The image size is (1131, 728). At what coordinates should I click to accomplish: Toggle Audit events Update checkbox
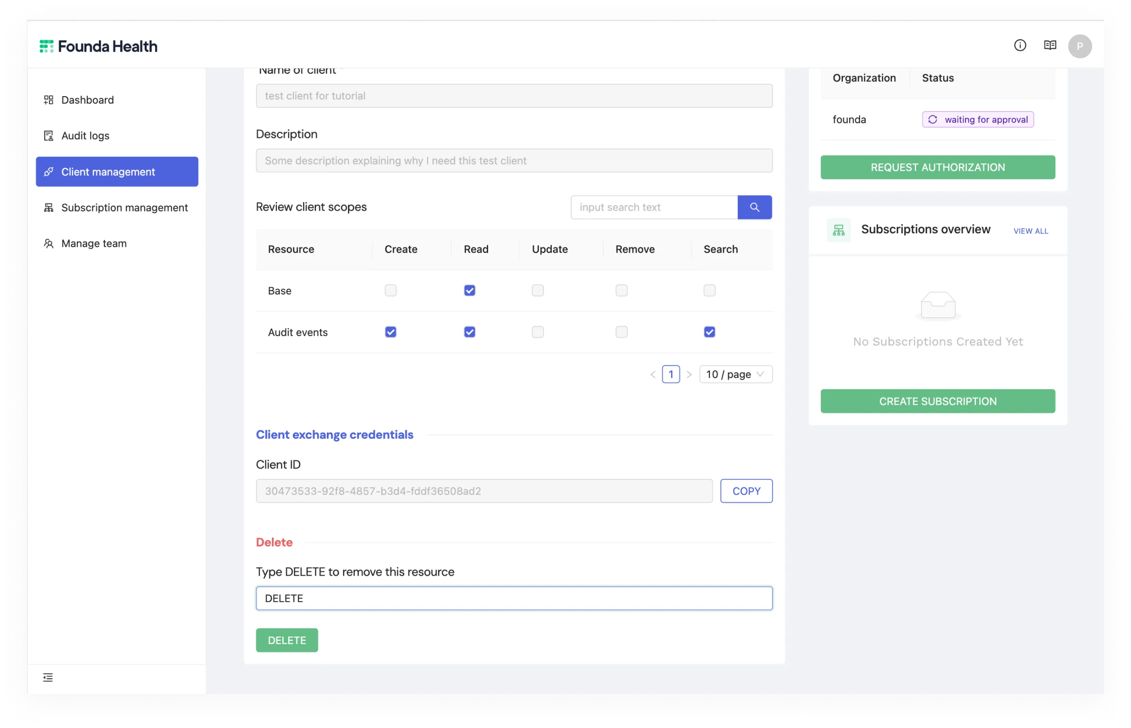tap(538, 332)
